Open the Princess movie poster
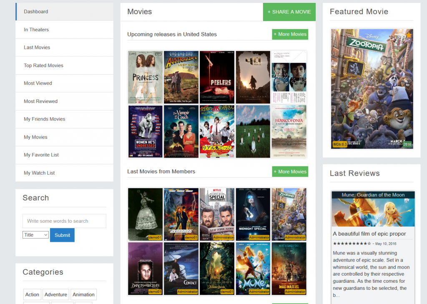The image size is (427, 304). pyautogui.click(x=146, y=77)
